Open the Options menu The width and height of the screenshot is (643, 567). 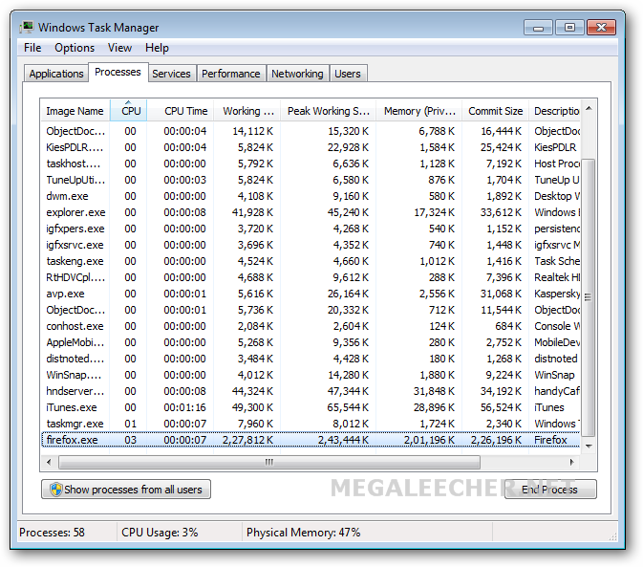pyautogui.click(x=75, y=48)
